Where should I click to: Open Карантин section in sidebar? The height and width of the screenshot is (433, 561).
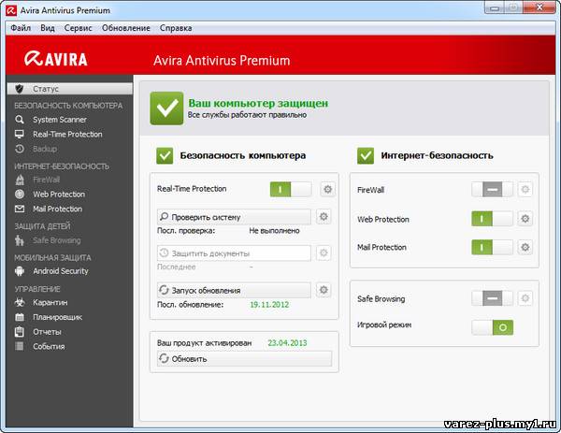(51, 302)
